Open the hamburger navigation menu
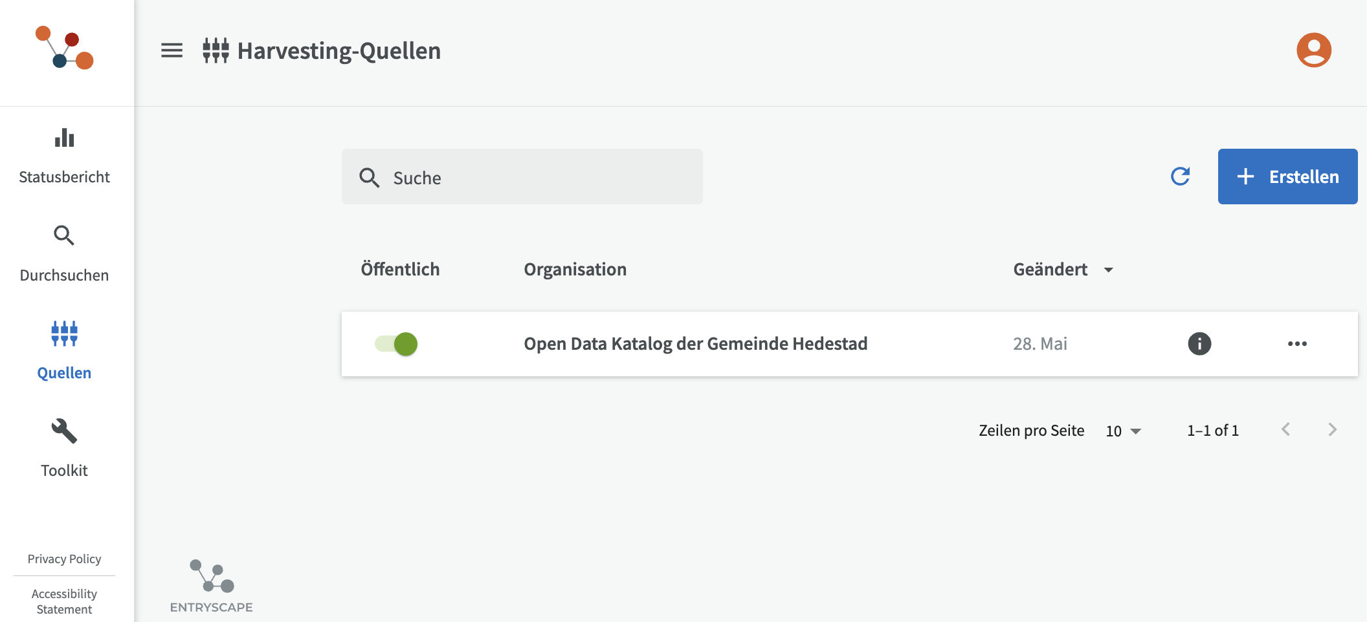 [172, 50]
